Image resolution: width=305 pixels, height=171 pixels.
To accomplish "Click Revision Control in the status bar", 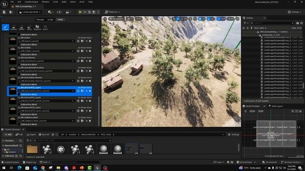I will 291,162.
